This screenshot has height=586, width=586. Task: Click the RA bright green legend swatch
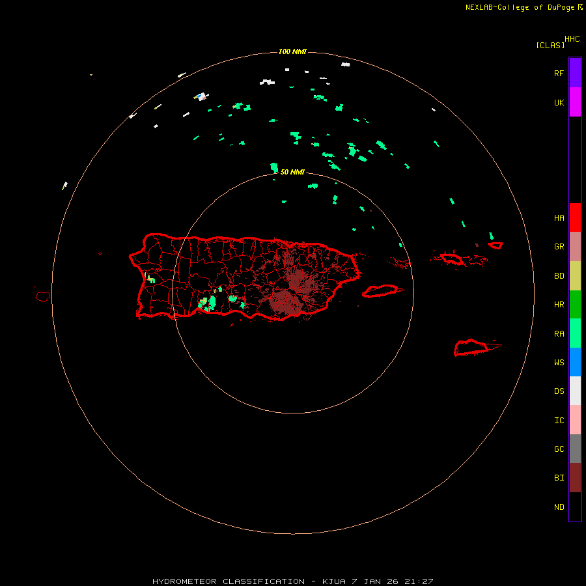pyautogui.click(x=575, y=333)
